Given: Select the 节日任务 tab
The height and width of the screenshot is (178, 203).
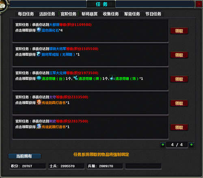Looking at the screenshot, I should click(153, 14).
